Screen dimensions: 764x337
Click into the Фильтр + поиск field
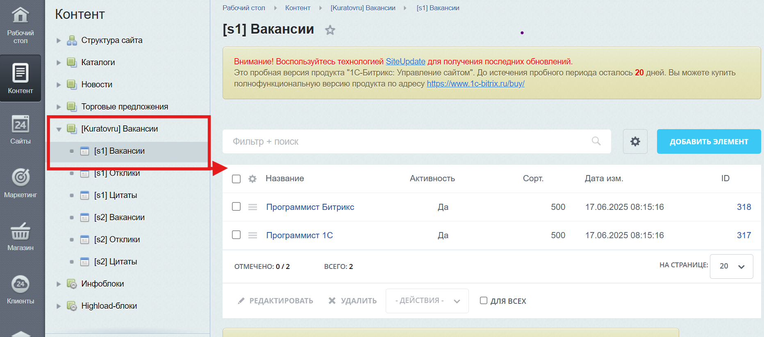(410, 142)
